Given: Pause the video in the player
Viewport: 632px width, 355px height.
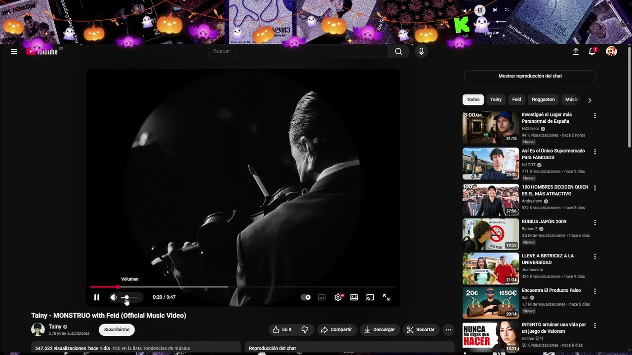Looking at the screenshot, I should (x=97, y=297).
